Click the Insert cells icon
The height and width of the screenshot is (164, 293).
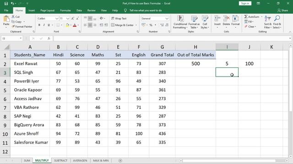217,19
